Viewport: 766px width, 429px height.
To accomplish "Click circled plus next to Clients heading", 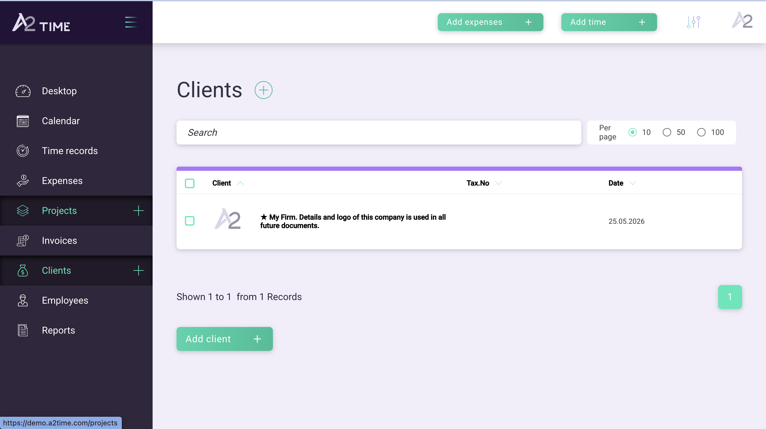I will pyautogui.click(x=263, y=90).
